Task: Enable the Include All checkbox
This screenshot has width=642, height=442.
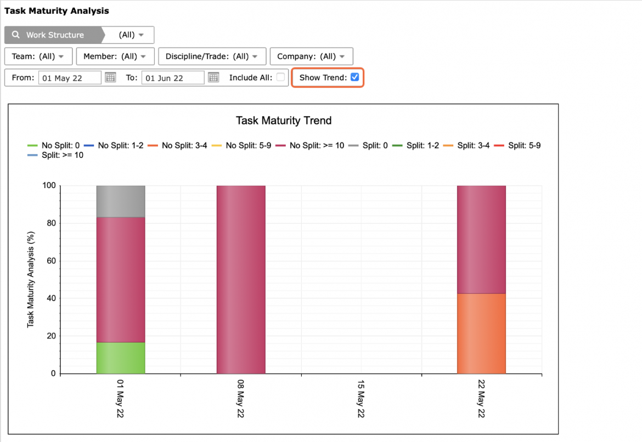Action: tap(280, 77)
